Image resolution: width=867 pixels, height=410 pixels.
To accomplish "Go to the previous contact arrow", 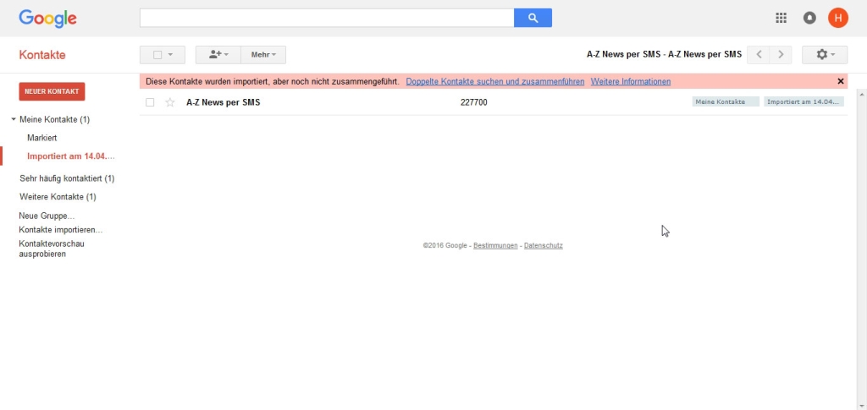I will (x=758, y=55).
